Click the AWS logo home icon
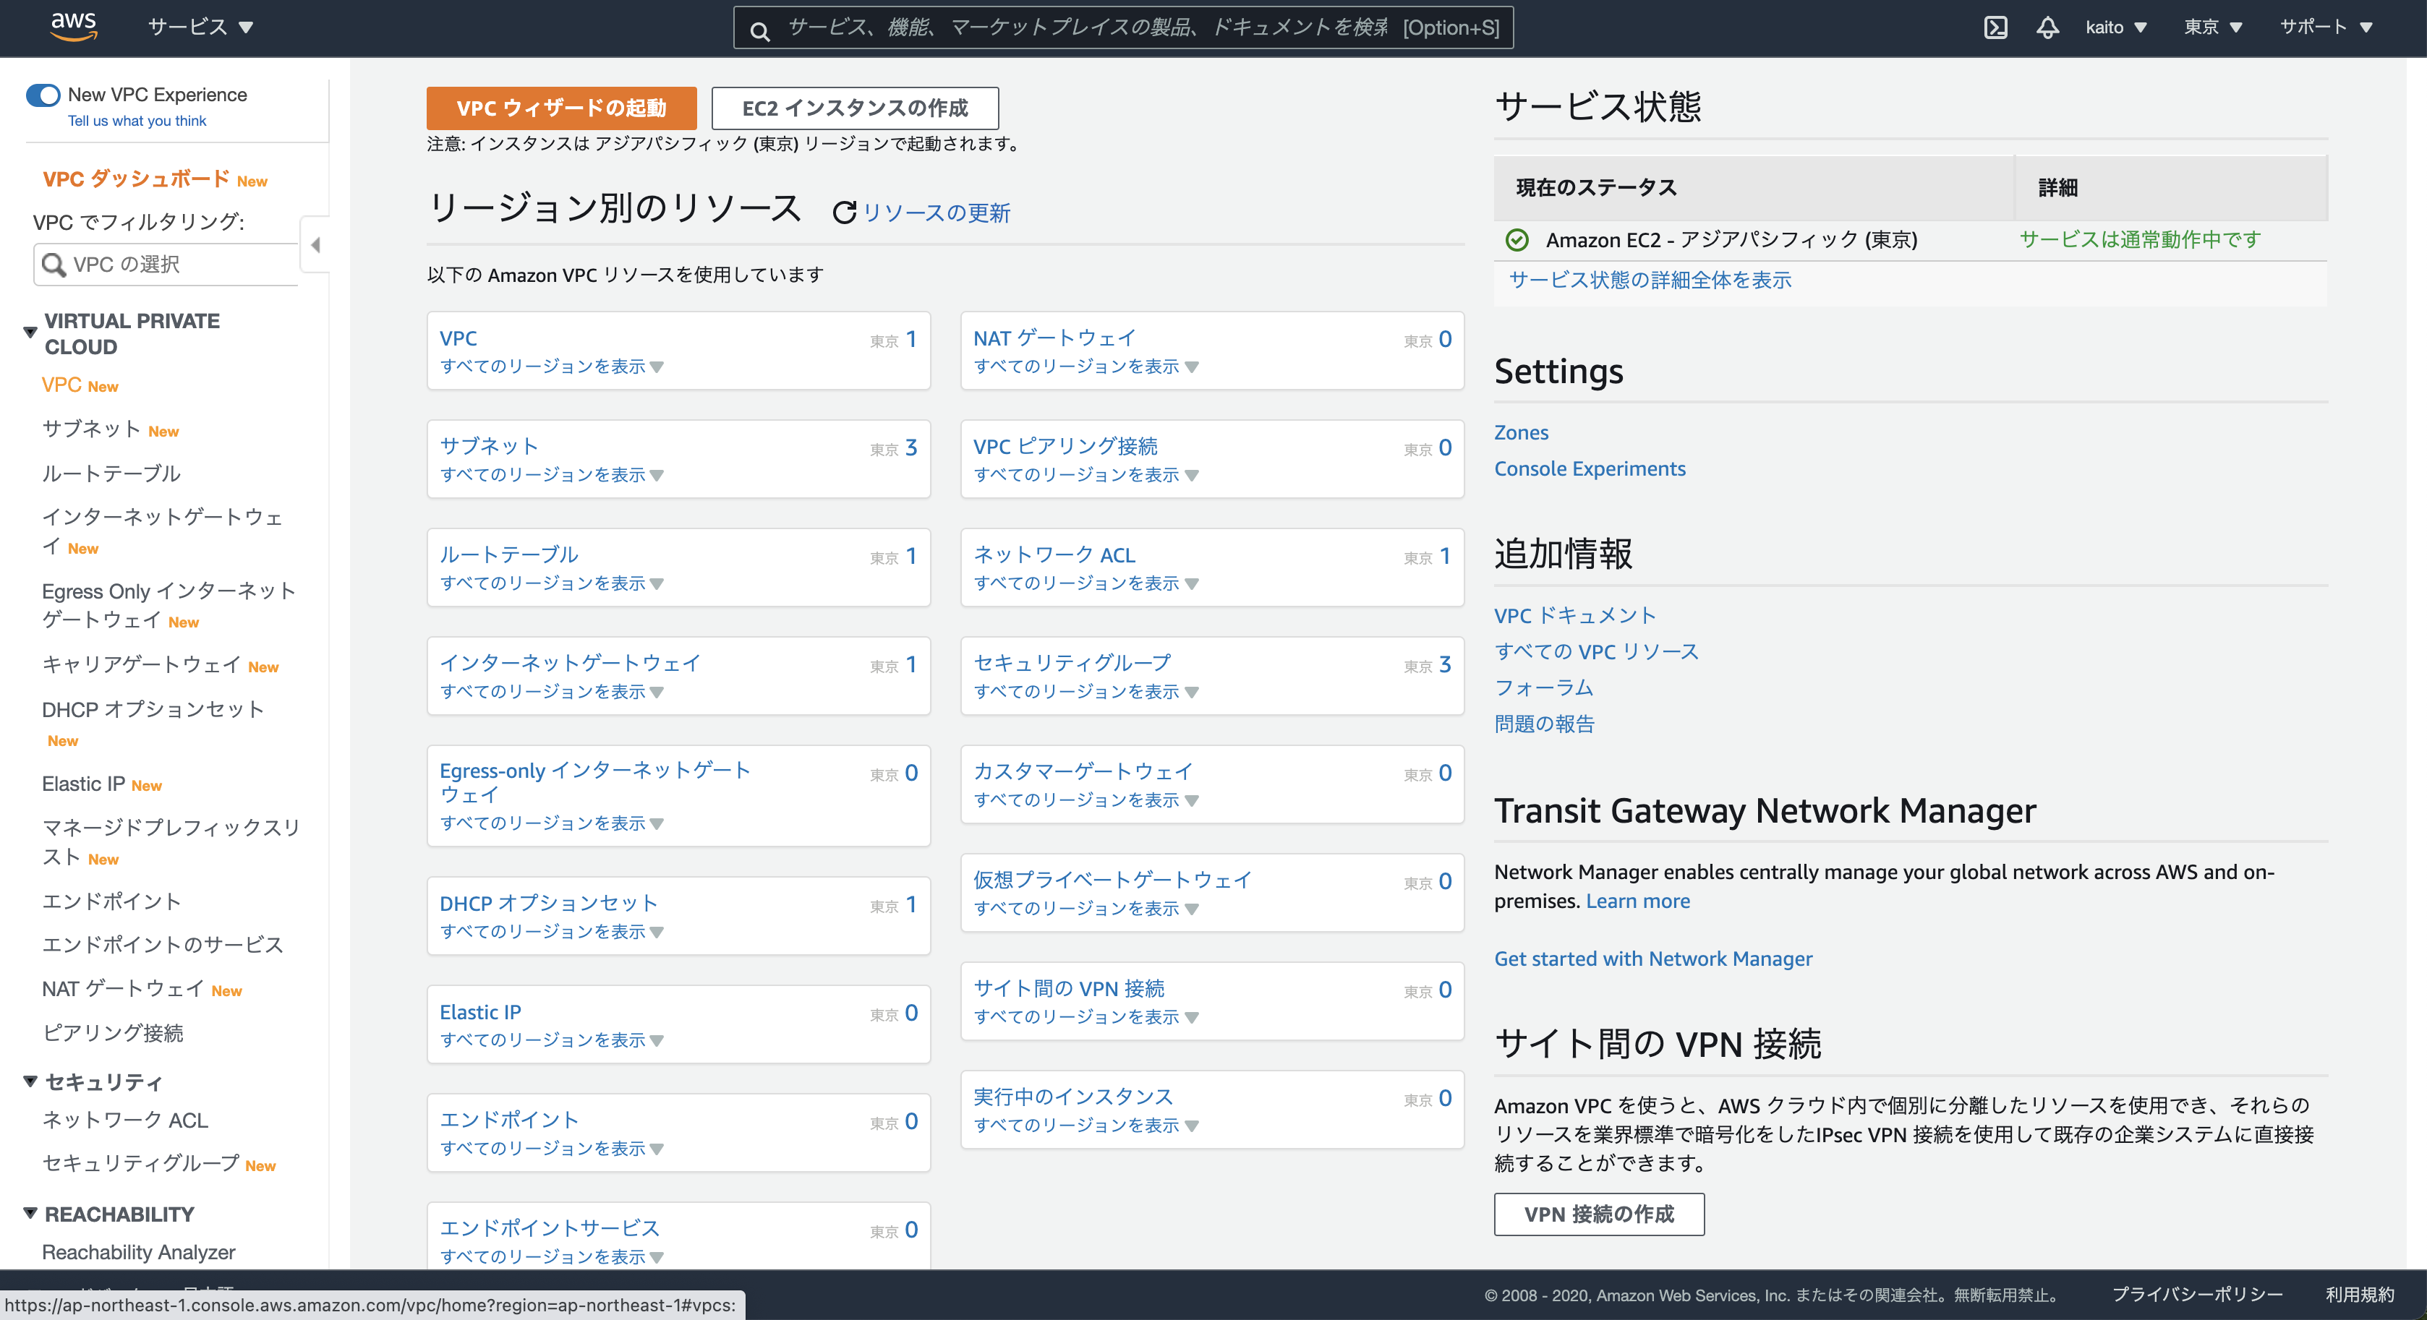The height and width of the screenshot is (1320, 2427). click(x=74, y=26)
